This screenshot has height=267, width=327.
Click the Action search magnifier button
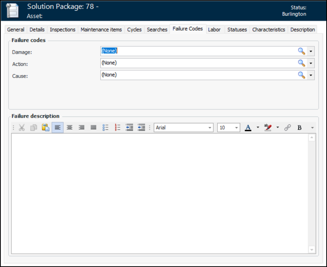pyautogui.click(x=302, y=63)
